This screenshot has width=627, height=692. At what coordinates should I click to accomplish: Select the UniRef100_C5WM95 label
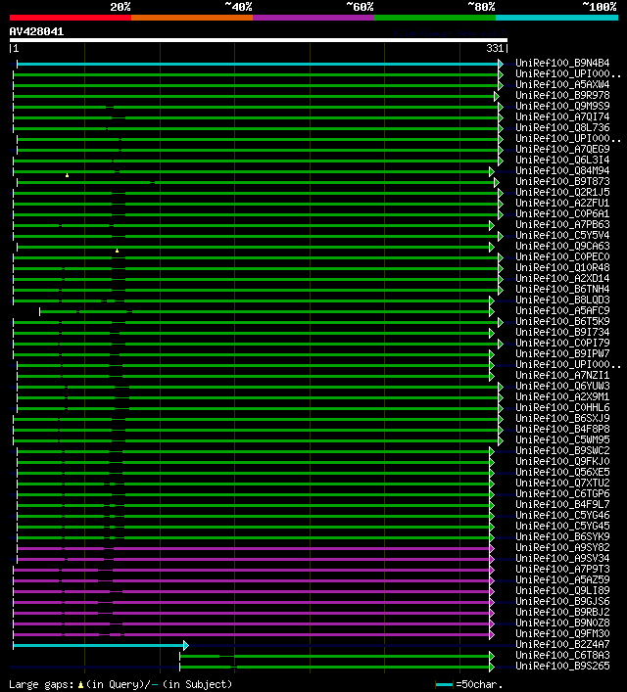562,440
